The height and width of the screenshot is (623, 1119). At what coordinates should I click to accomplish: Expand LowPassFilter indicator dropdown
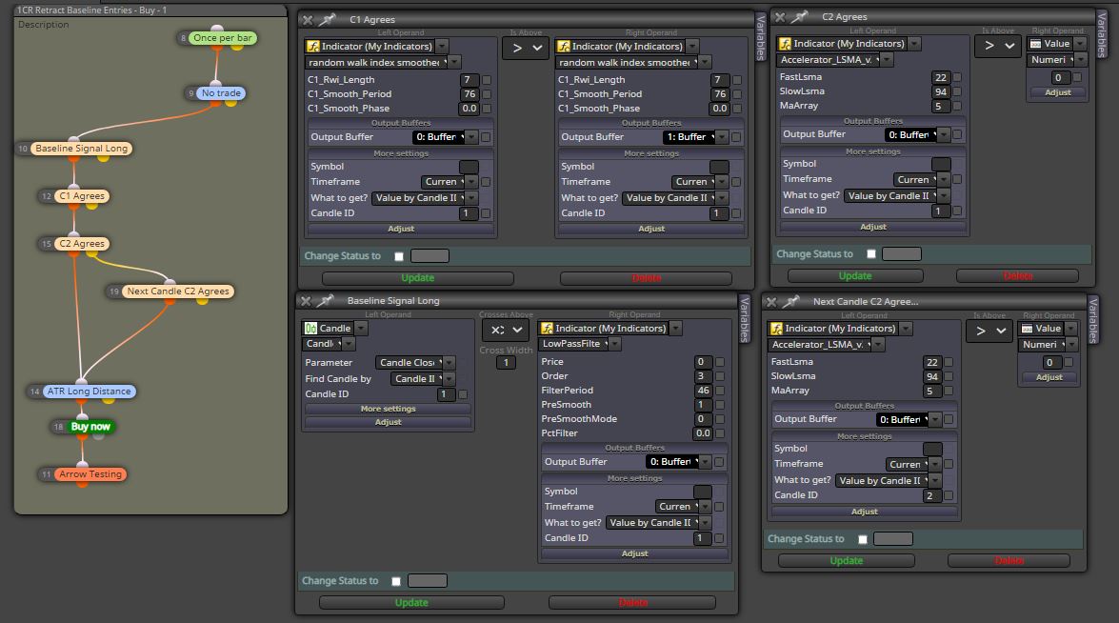pyautogui.click(x=614, y=344)
